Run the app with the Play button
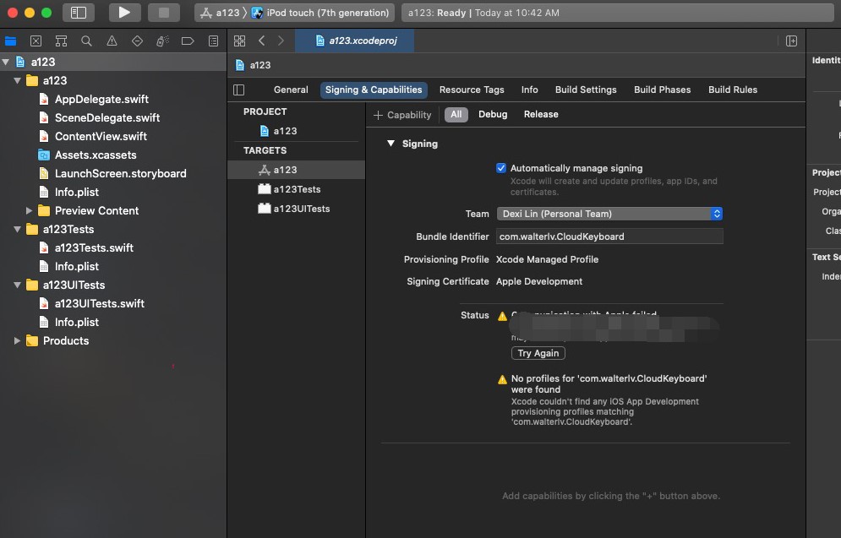The image size is (841, 538). [x=123, y=12]
